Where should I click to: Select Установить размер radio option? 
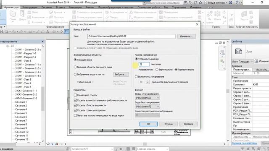136,59
